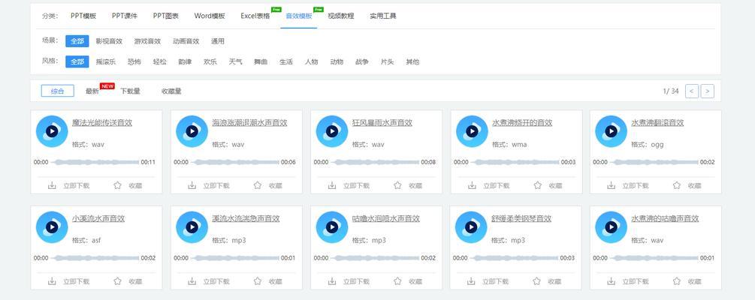Filter scene by 通用
This screenshot has width=755, height=300.
click(x=218, y=41)
